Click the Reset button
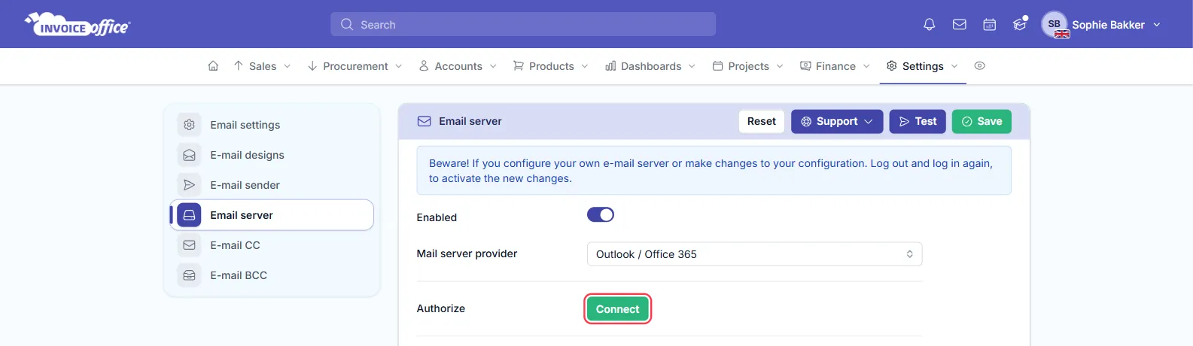Screen dimensions: 1193x346 coord(762,121)
